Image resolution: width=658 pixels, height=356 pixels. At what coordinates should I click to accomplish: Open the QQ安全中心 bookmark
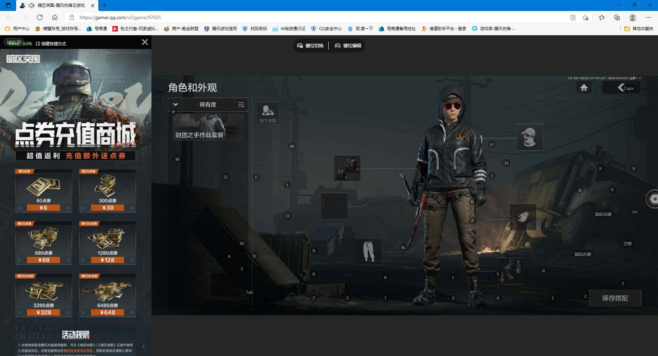point(326,29)
